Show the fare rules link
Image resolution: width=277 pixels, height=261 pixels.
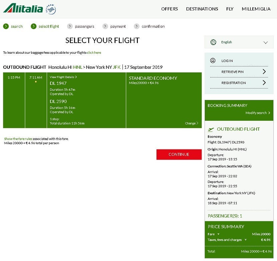[x=18, y=139]
